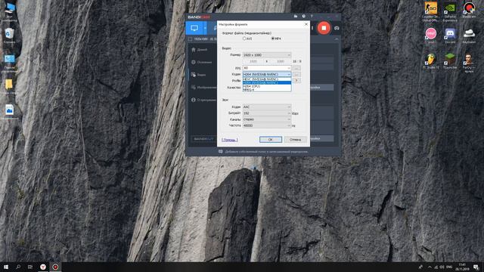Click the Profile help question mark button
The image size is (484, 272).
point(296,81)
